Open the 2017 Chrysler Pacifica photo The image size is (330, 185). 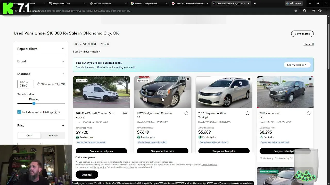tap(224, 92)
